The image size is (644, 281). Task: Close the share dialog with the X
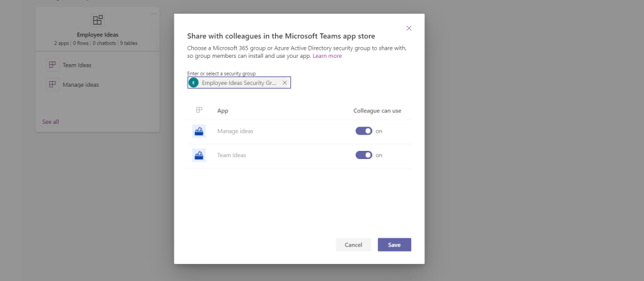pyautogui.click(x=409, y=28)
